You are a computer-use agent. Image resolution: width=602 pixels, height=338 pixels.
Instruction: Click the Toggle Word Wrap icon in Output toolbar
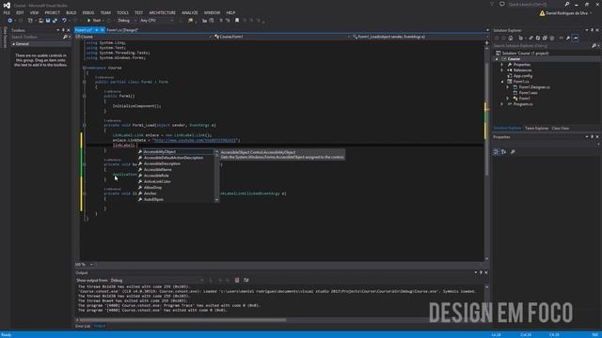coord(246,280)
